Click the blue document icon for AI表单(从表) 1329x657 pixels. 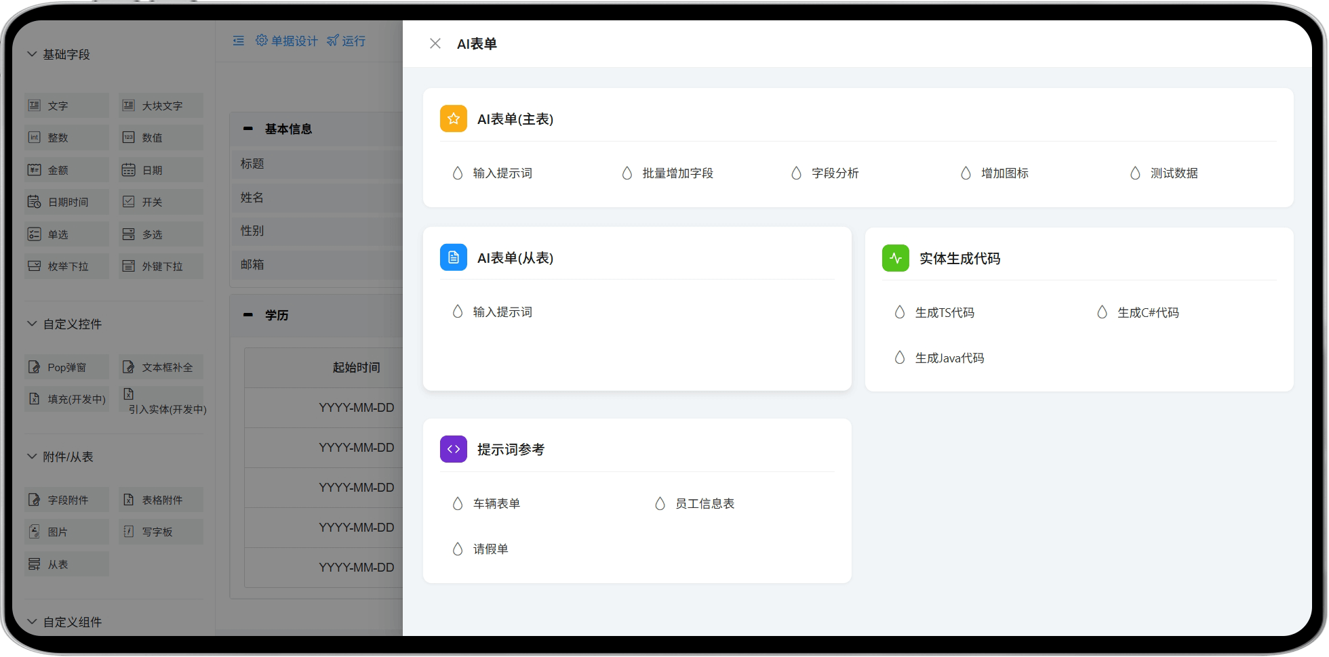(x=453, y=257)
